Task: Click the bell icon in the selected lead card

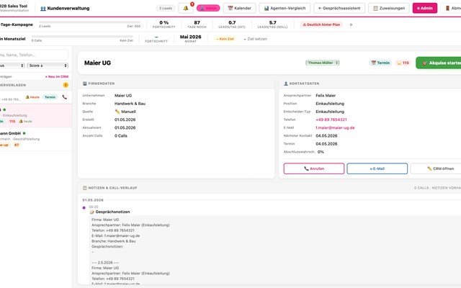Action: tap(21, 121)
